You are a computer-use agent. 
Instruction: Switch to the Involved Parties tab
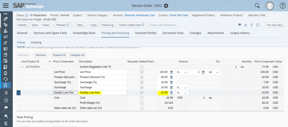coord(146,33)
